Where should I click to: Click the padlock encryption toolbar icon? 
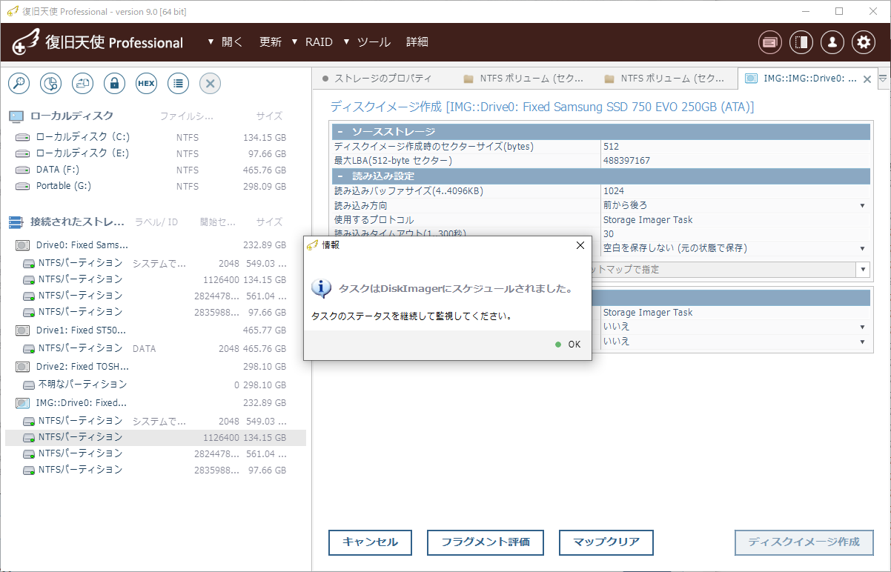(114, 84)
